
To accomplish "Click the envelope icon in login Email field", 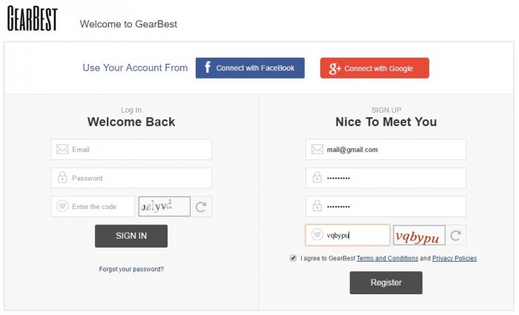I will click(x=62, y=149).
